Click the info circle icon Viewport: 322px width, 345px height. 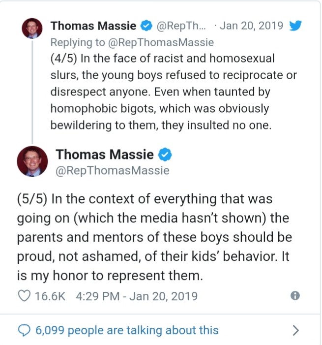295,295
